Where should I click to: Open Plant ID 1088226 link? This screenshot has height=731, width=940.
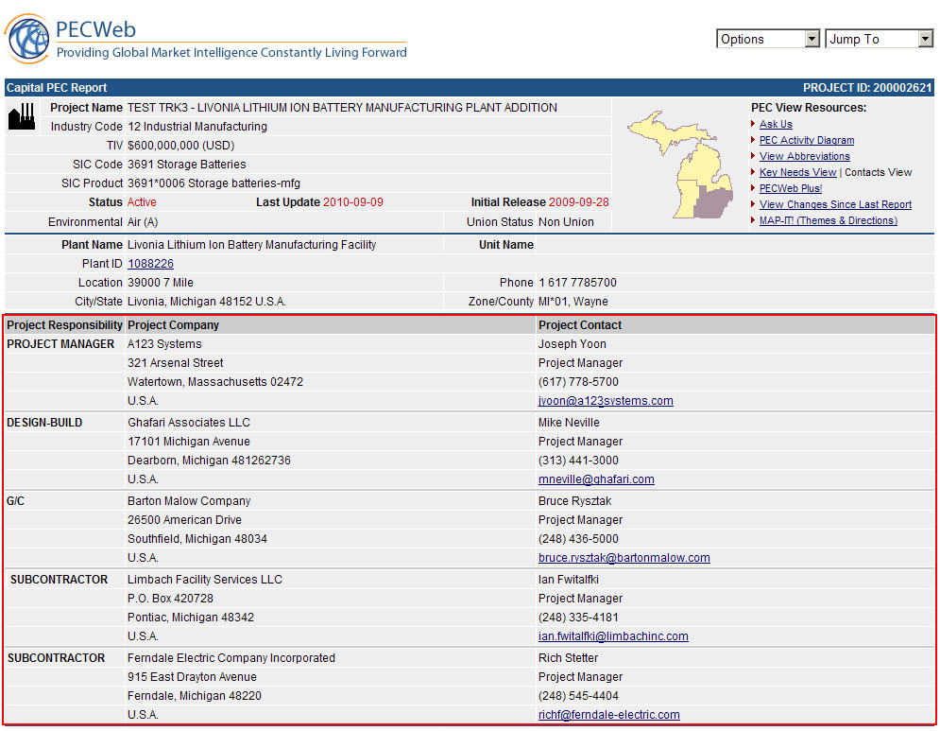[x=150, y=264]
